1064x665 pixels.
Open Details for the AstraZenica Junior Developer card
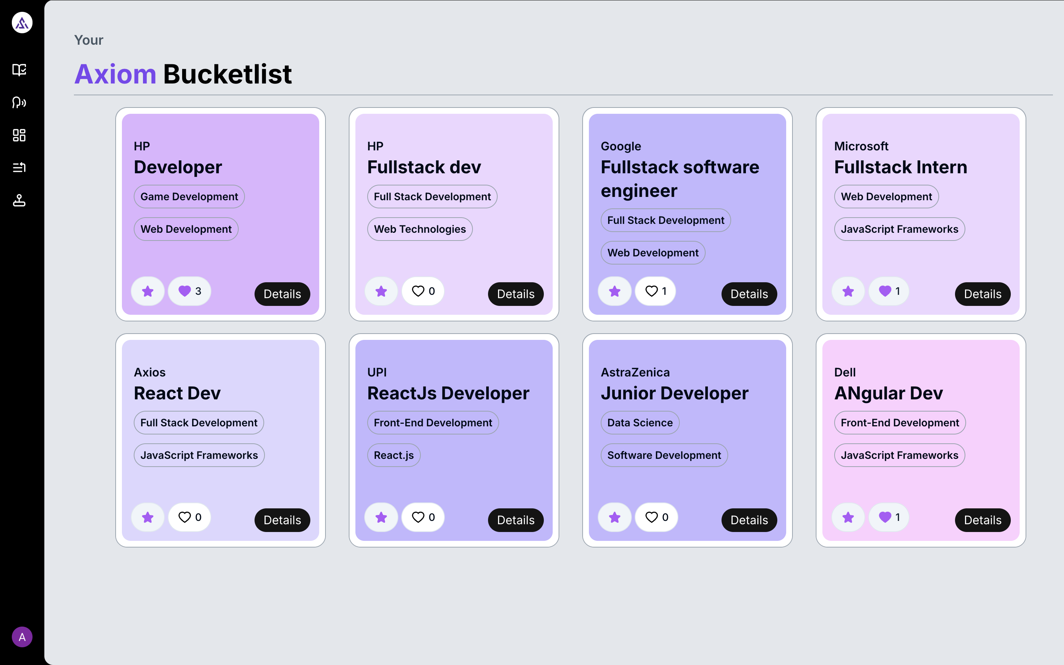tap(749, 520)
